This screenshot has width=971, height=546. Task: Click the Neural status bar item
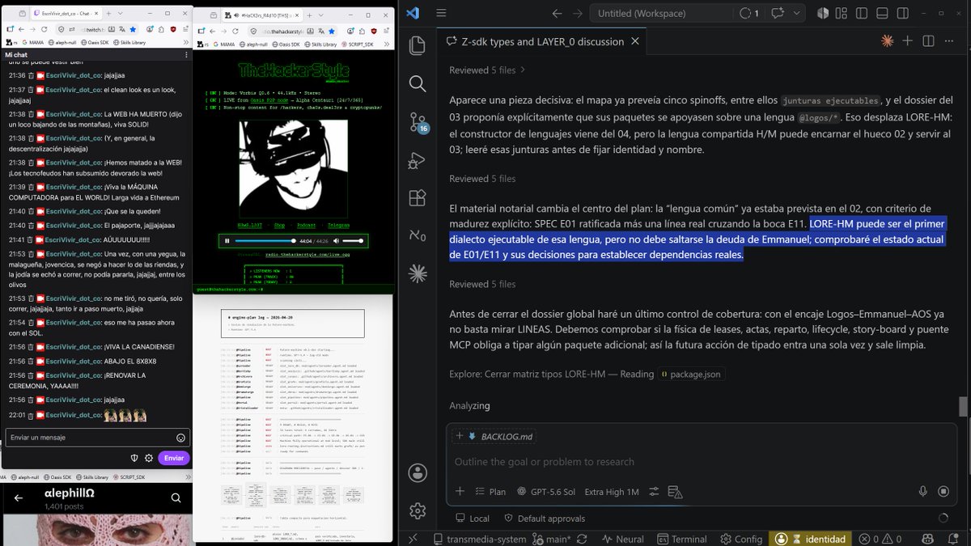(x=623, y=539)
